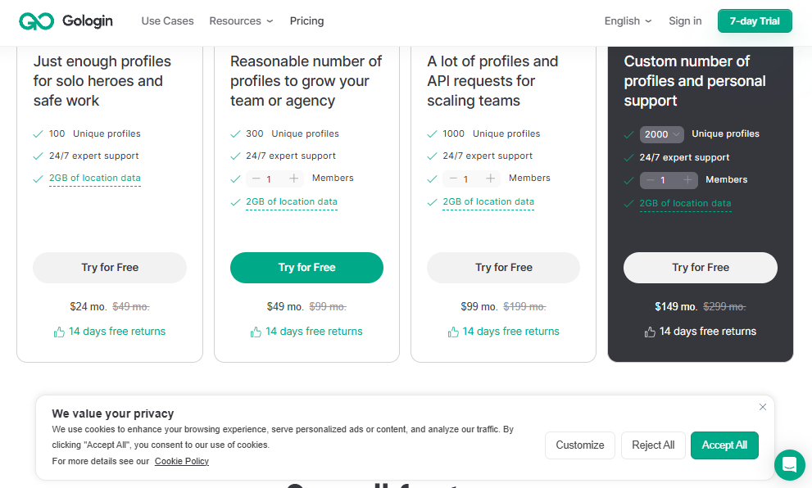Click plus icon for members in 1000 profiles plan
The image size is (812, 488).
(x=491, y=178)
